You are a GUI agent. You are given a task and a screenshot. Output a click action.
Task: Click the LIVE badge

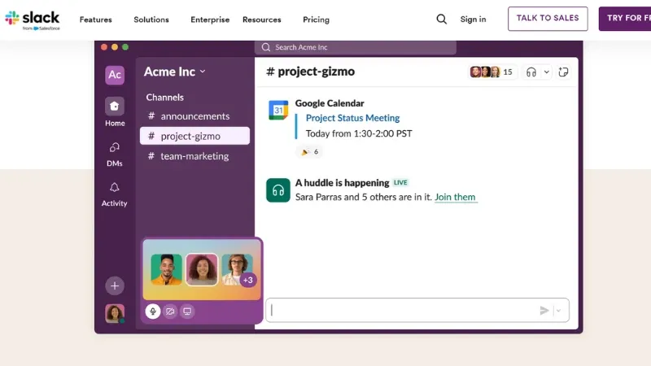click(400, 182)
